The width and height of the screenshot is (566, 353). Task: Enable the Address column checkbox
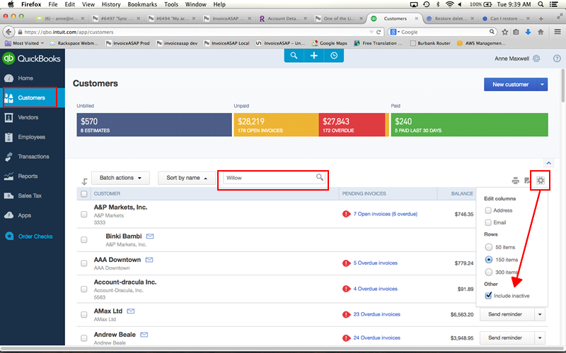tap(488, 210)
